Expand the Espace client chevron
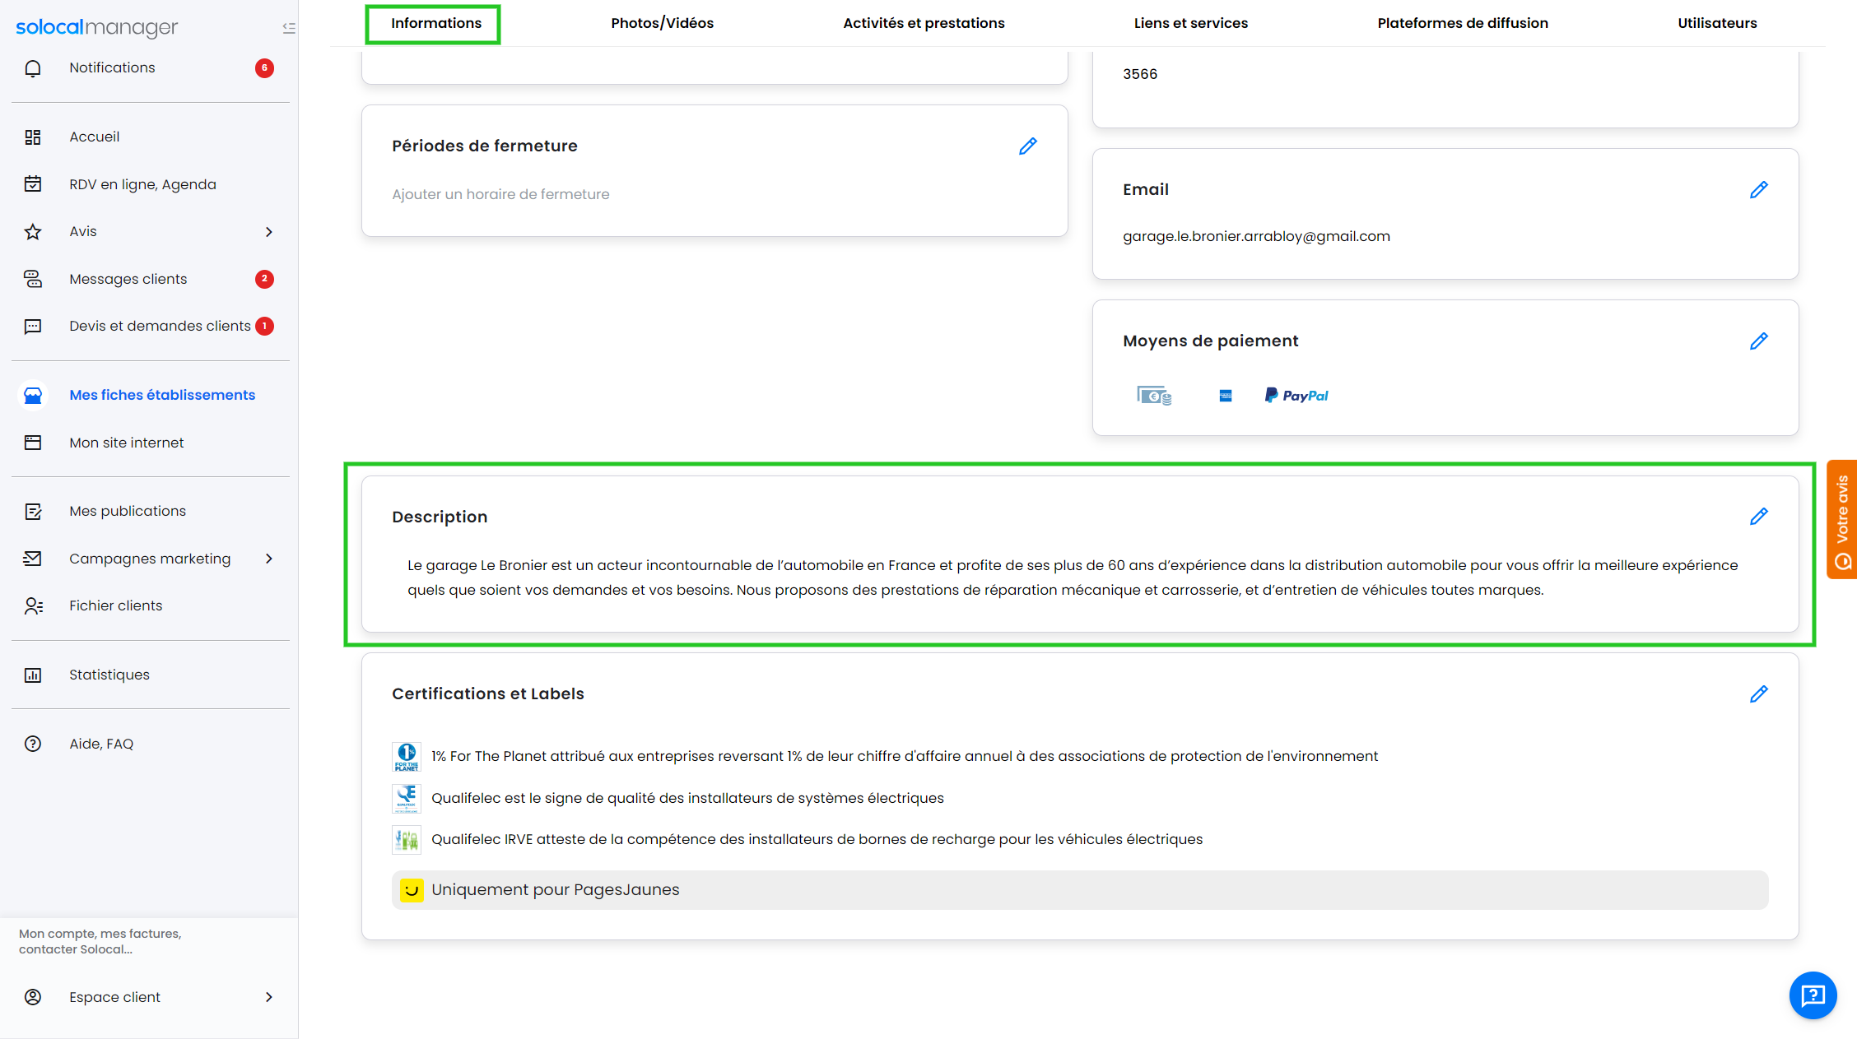Screen dimensions: 1857x1039 pyautogui.click(x=269, y=997)
